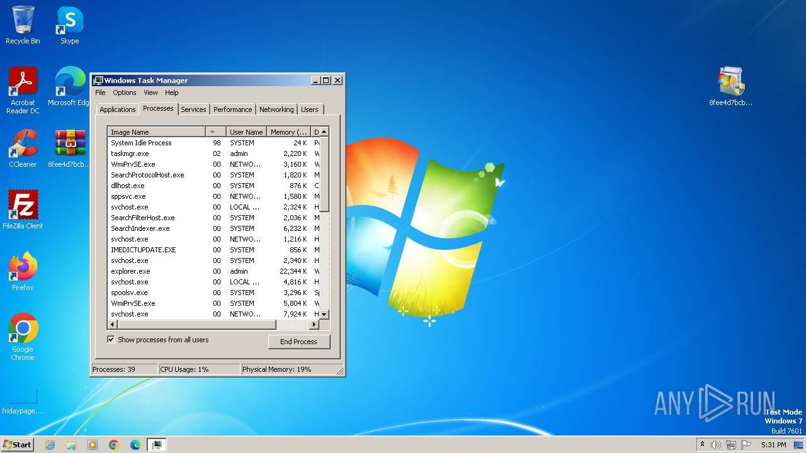This screenshot has height=453, width=806.
Task: Select the fridaypage desktop file
Action: coord(23,402)
